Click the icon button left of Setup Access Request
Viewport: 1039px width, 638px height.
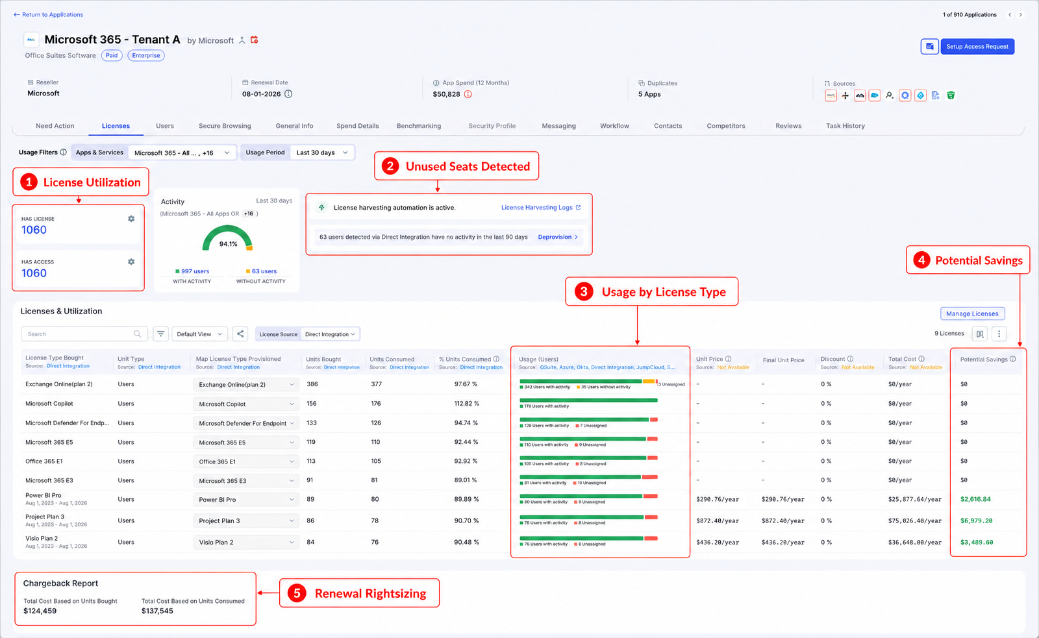[x=930, y=47]
